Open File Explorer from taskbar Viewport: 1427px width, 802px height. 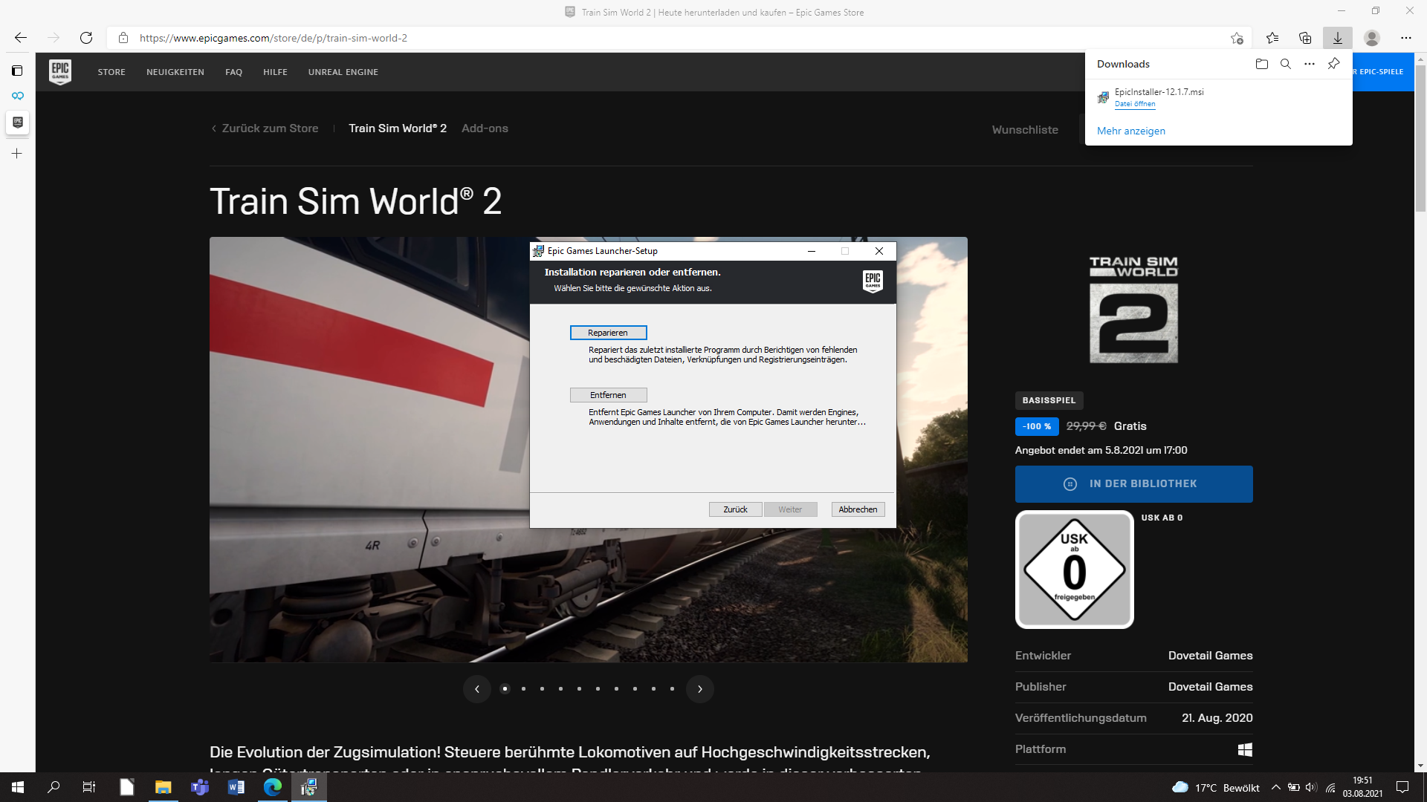click(163, 787)
